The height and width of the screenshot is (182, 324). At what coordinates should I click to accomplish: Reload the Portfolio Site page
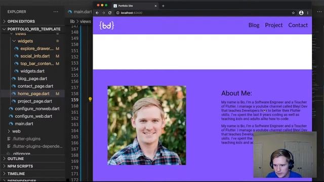(110, 13)
